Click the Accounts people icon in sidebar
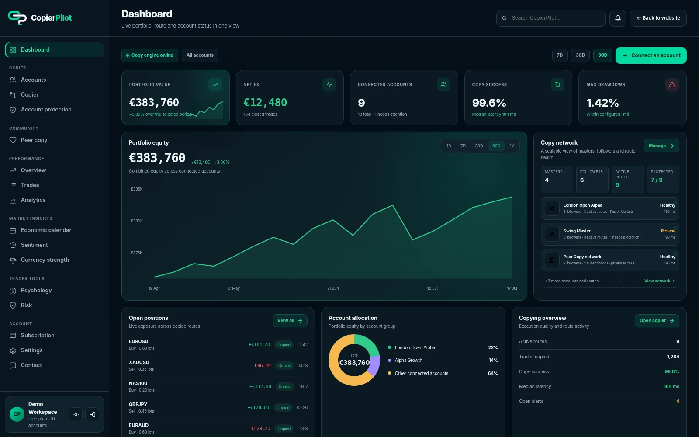Image resolution: width=699 pixels, height=437 pixels. [13, 80]
